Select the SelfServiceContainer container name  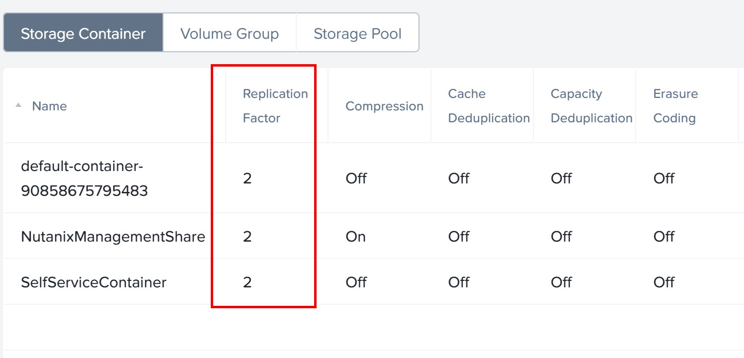(x=93, y=282)
